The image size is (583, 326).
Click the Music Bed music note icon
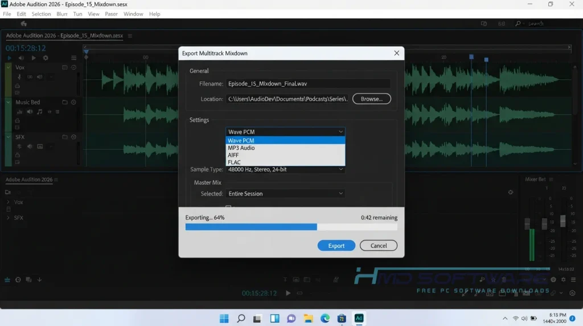39,112
